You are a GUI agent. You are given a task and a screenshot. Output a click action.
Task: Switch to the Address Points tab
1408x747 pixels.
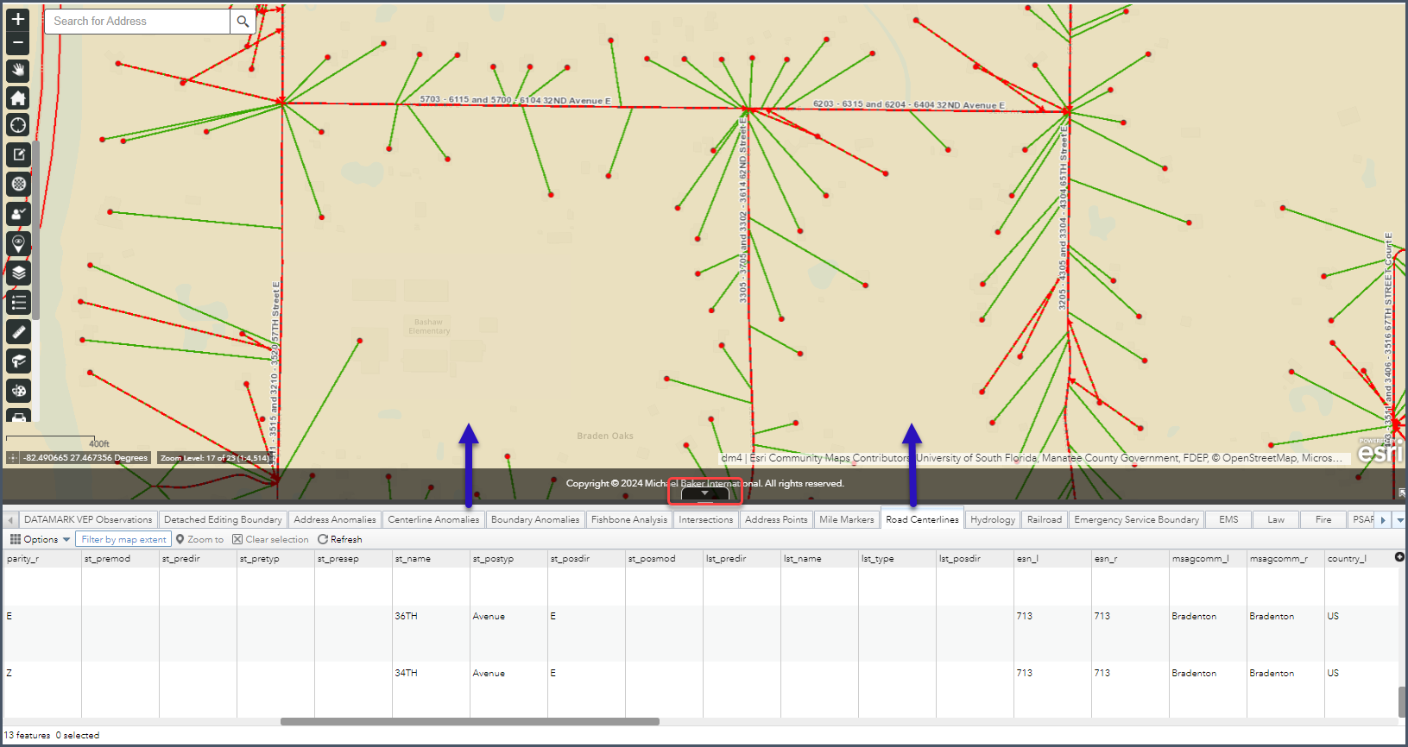coord(776,520)
